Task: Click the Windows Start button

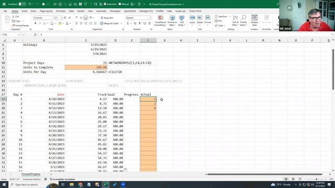Action: point(4,184)
